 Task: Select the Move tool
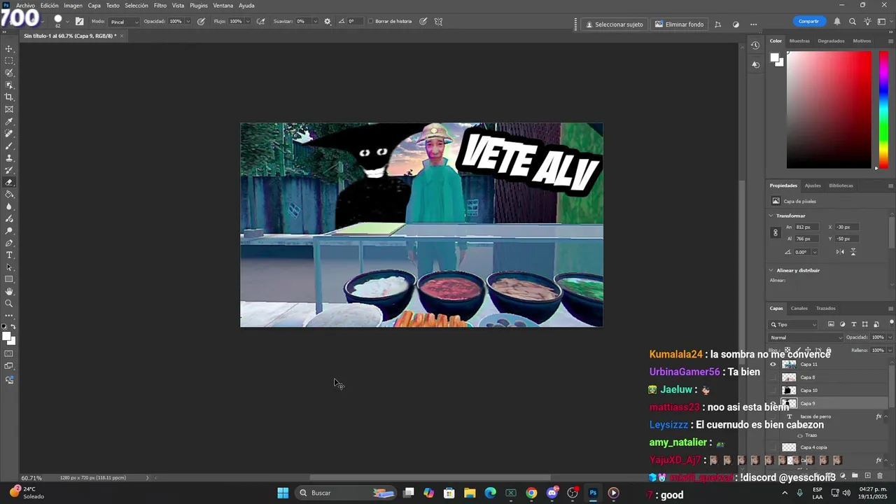(x=9, y=49)
